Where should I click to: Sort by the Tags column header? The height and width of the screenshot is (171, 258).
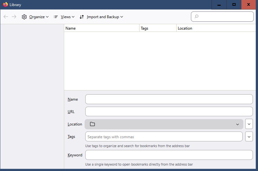click(x=158, y=28)
